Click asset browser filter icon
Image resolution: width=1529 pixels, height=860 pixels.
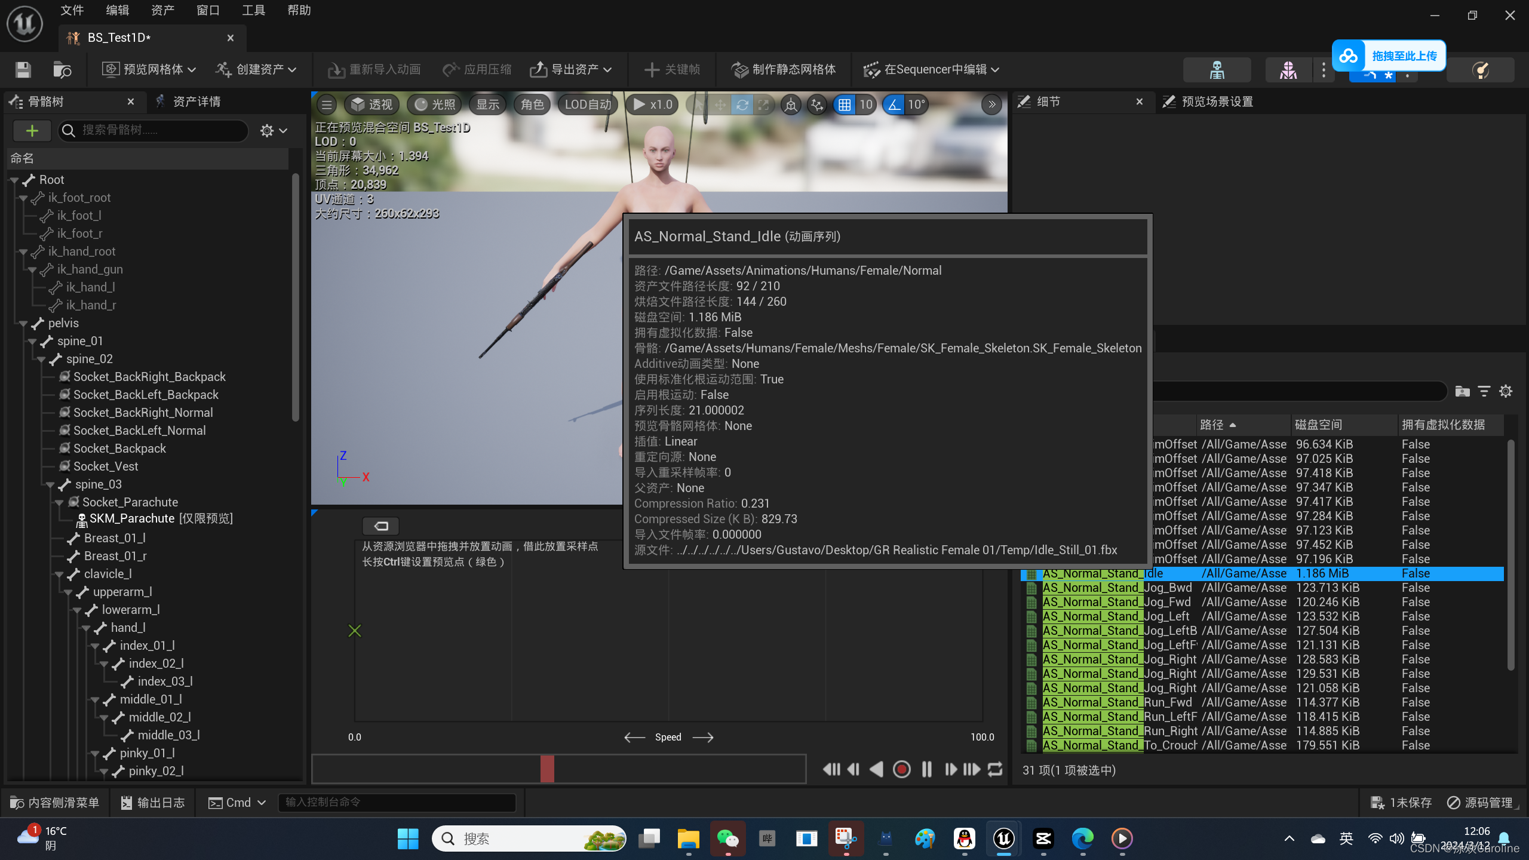(x=1484, y=391)
